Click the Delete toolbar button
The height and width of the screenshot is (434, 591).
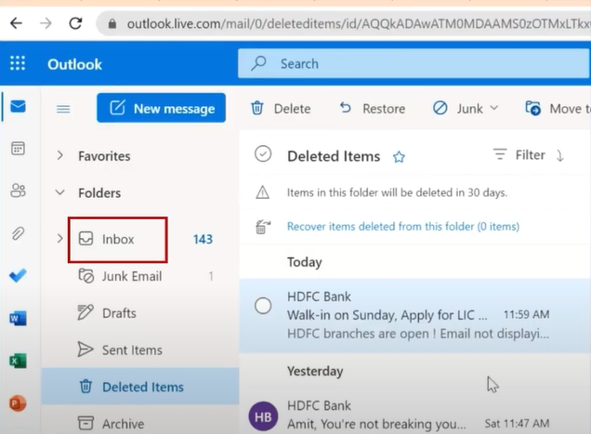[x=281, y=109]
